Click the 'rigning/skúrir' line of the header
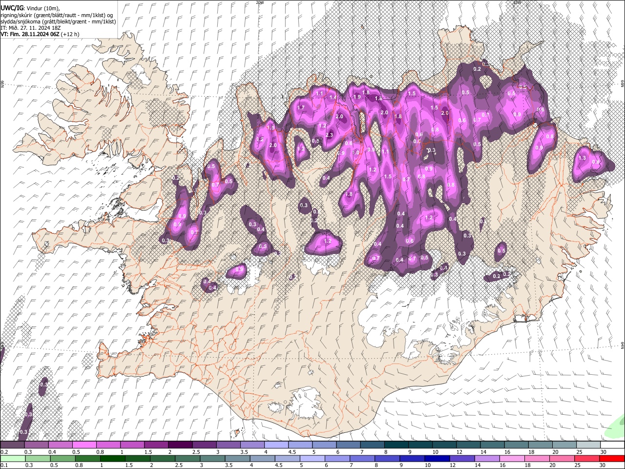The height and width of the screenshot is (469, 625). pos(56,15)
